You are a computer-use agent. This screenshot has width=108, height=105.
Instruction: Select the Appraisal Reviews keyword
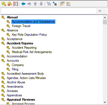(x=21, y=100)
